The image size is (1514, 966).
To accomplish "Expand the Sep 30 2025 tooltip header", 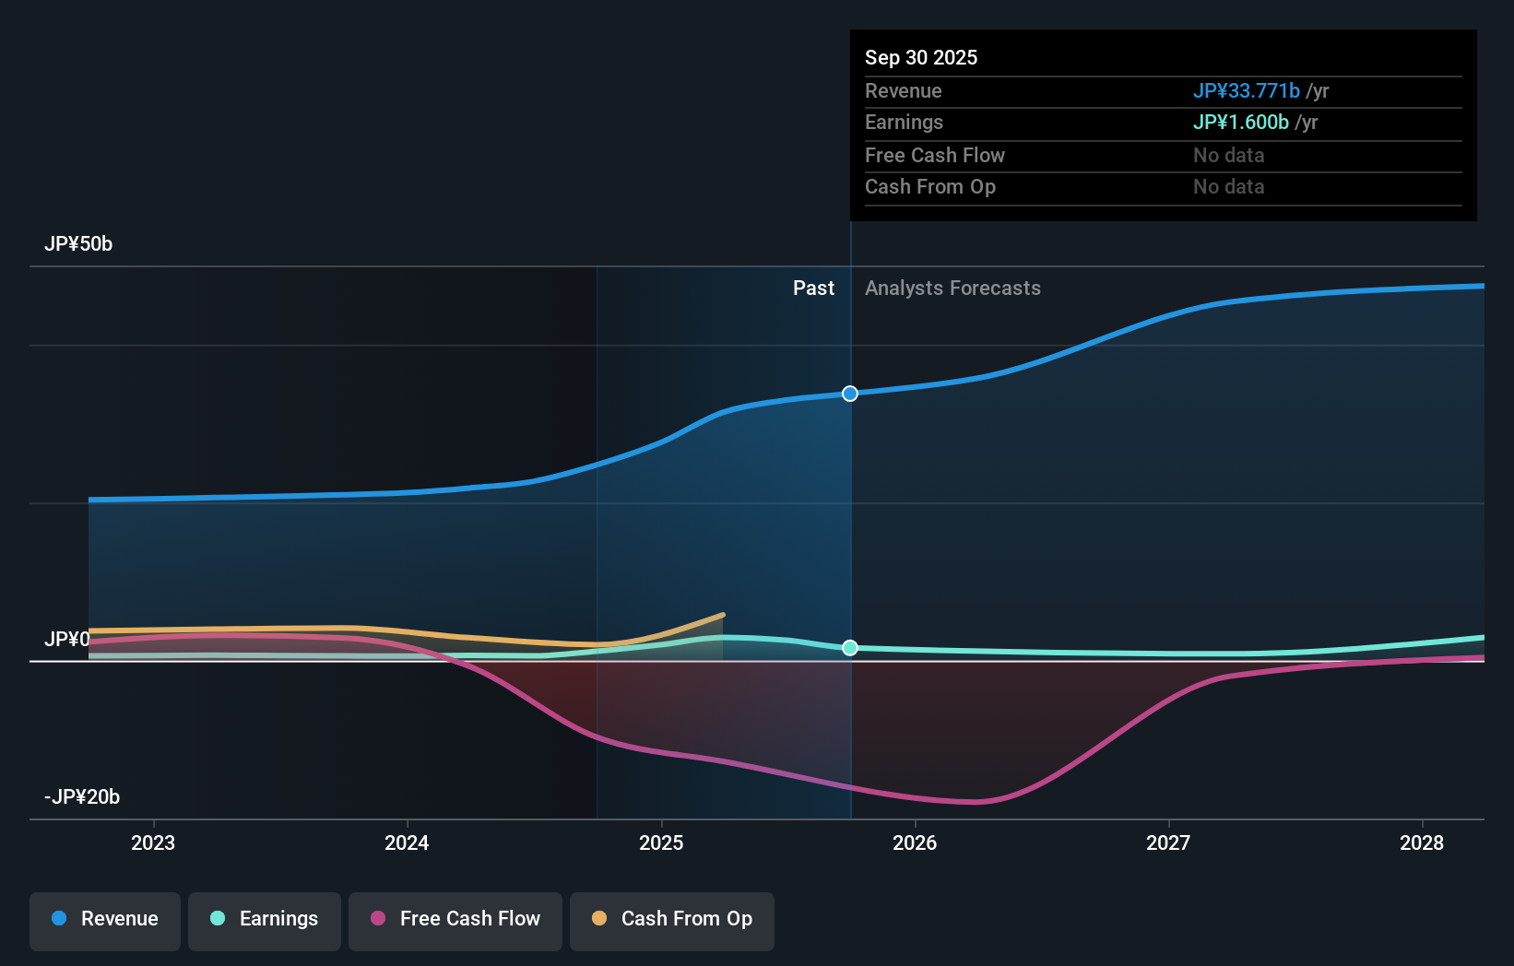I will [x=921, y=57].
